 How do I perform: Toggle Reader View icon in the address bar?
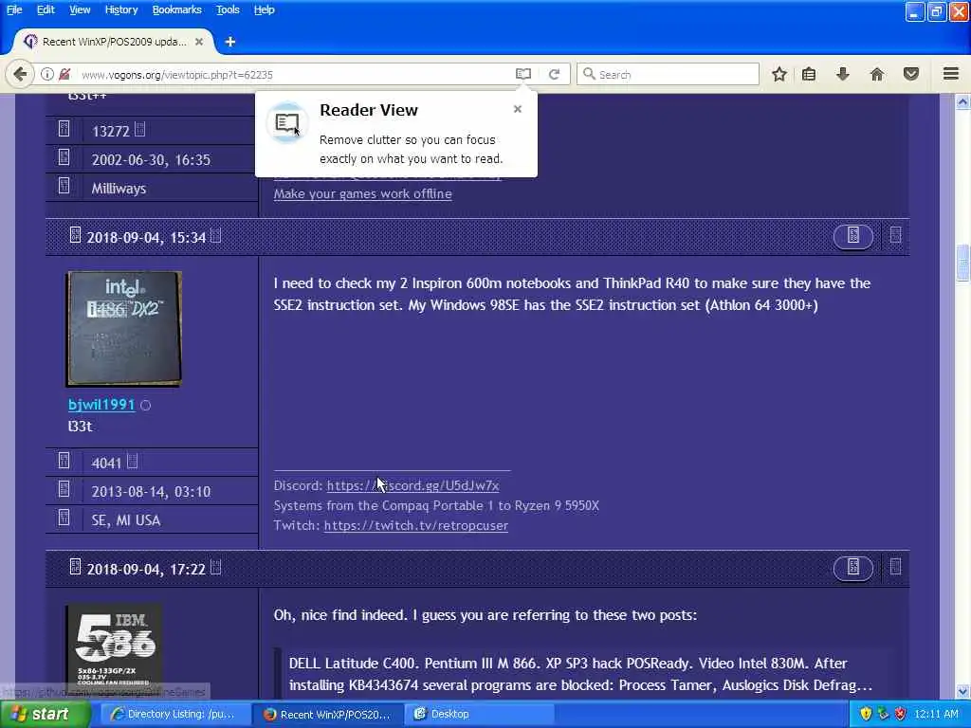523,74
